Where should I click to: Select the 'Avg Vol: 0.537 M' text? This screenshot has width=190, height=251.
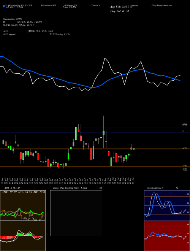click(122, 7)
